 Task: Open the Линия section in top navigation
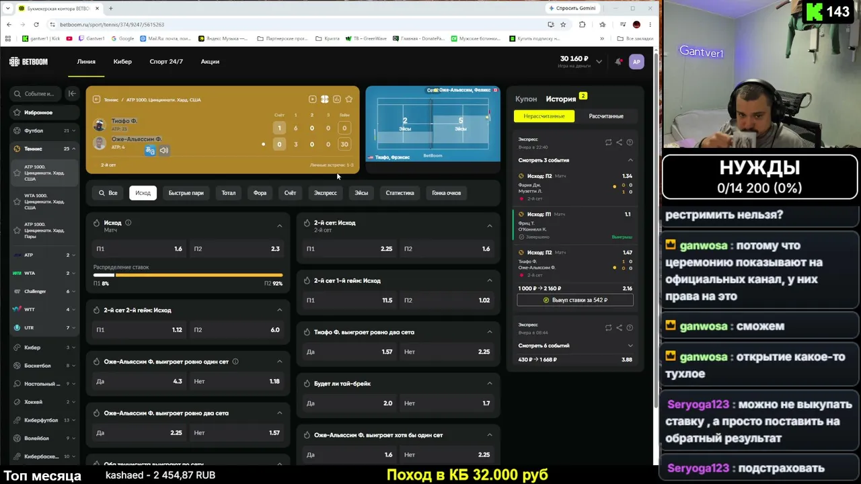click(86, 62)
